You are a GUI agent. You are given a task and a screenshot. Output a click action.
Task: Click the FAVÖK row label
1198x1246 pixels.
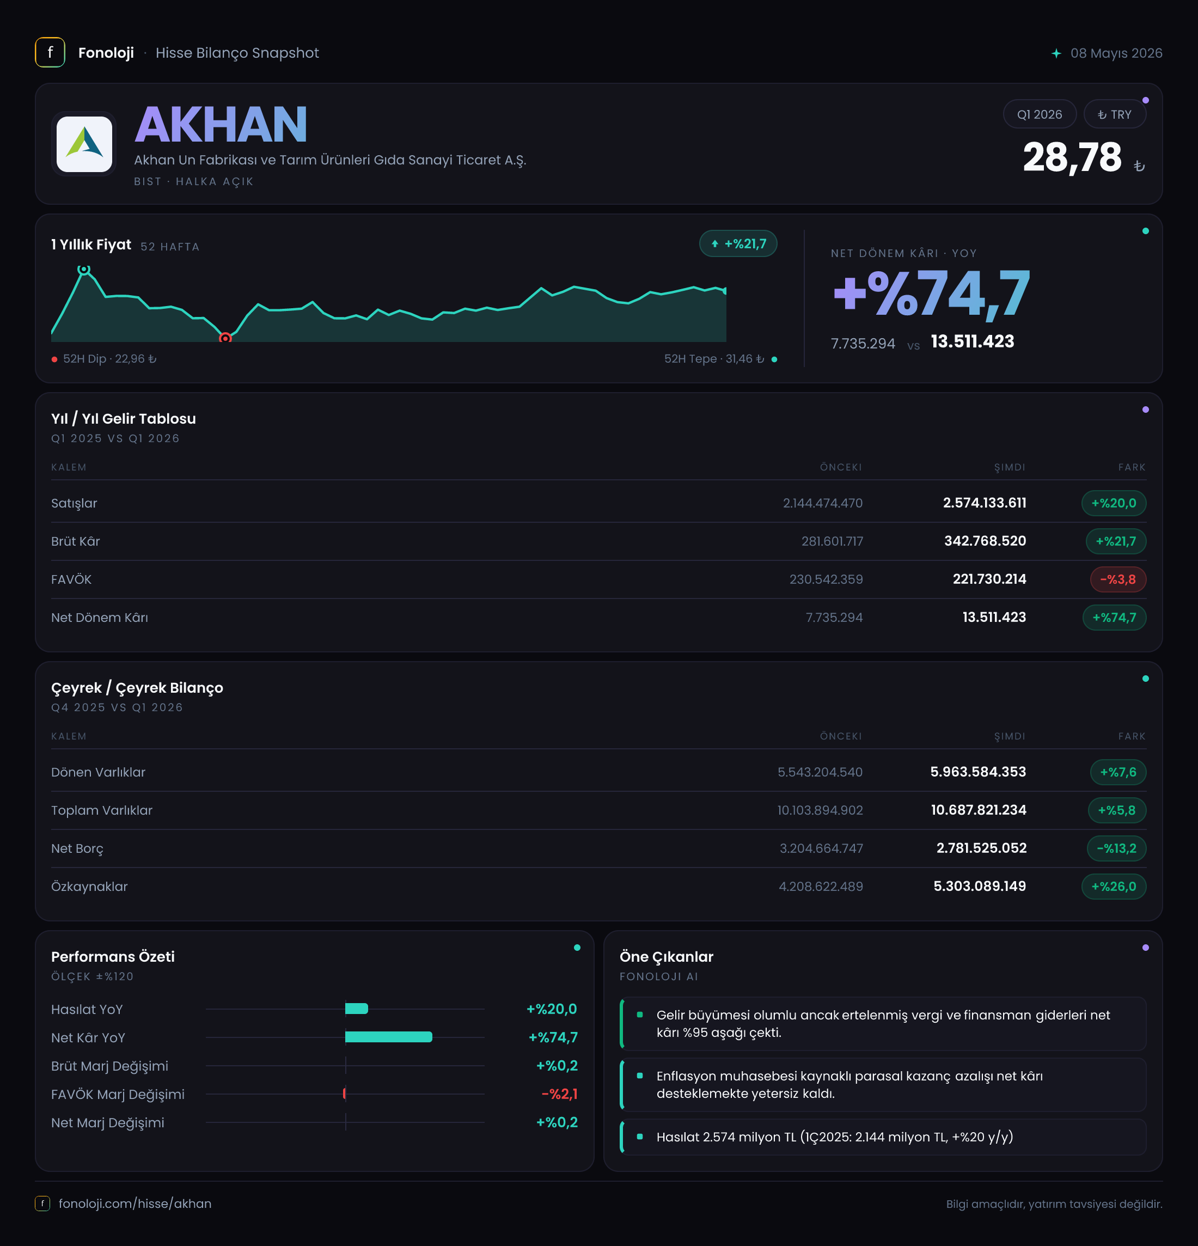click(x=71, y=579)
